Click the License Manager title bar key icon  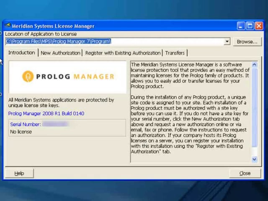pos(8,26)
